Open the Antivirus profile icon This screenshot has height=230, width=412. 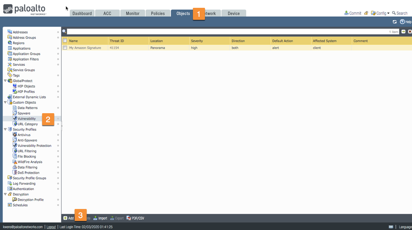[x=15, y=135]
